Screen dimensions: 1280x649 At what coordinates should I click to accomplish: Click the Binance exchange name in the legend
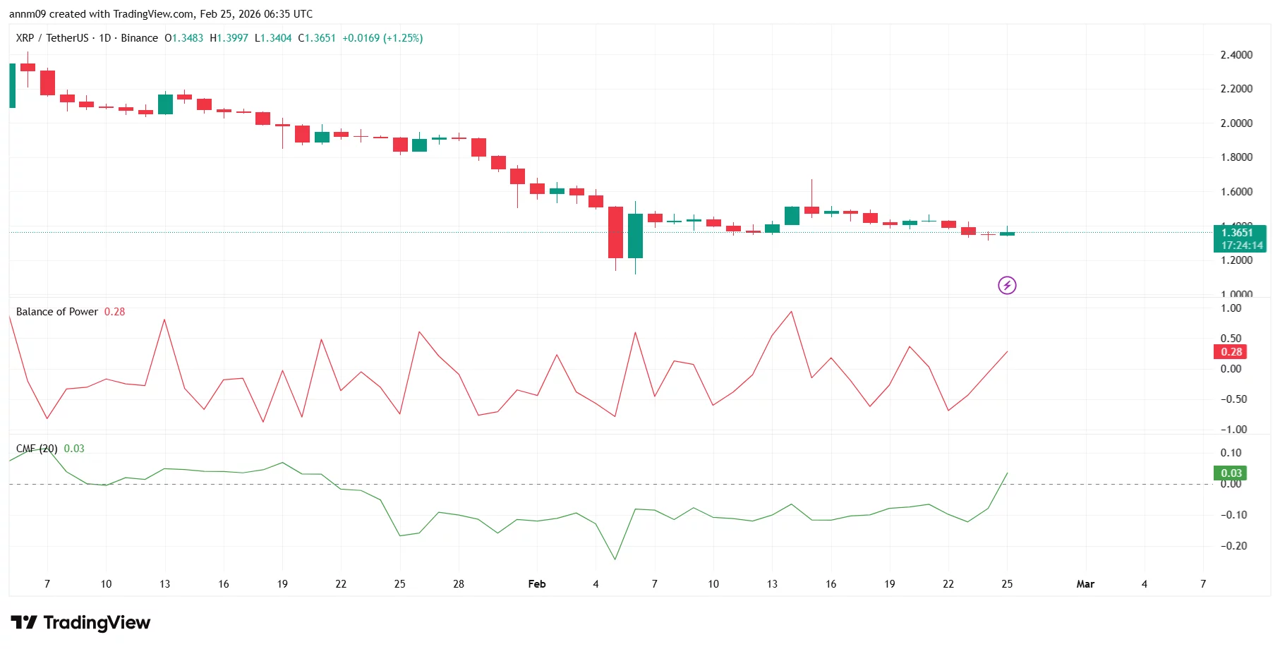[139, 38]
